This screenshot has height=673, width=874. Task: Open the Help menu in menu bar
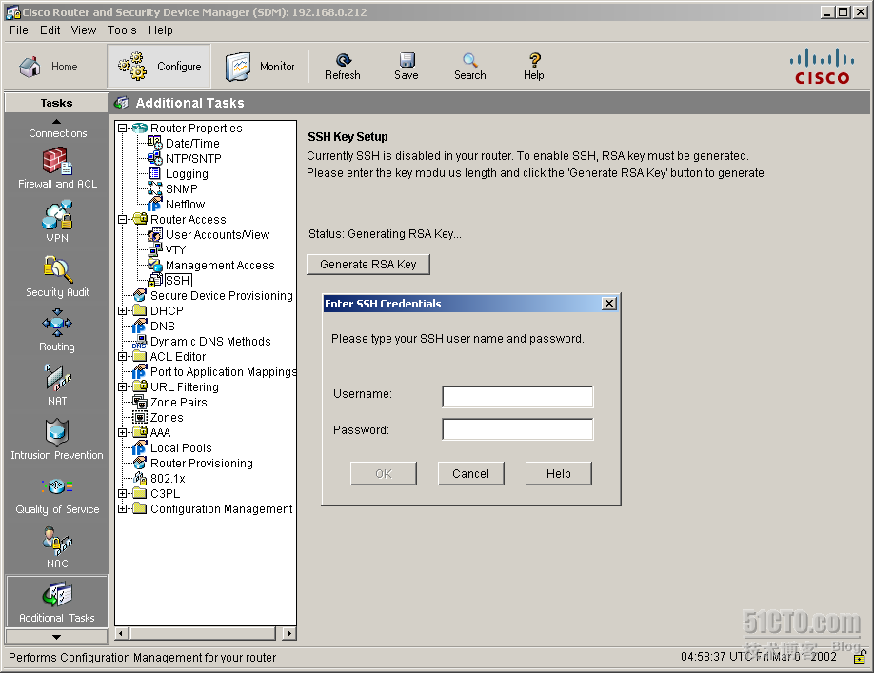161,30
